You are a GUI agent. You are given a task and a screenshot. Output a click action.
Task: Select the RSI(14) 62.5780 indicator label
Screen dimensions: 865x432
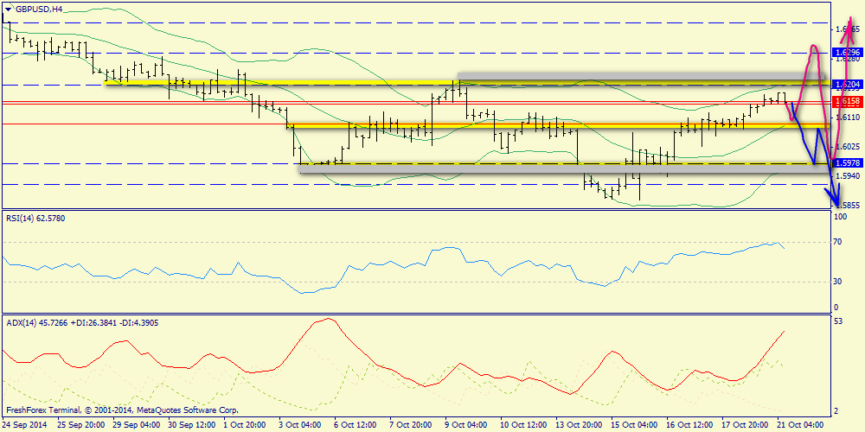click(37, 218)
